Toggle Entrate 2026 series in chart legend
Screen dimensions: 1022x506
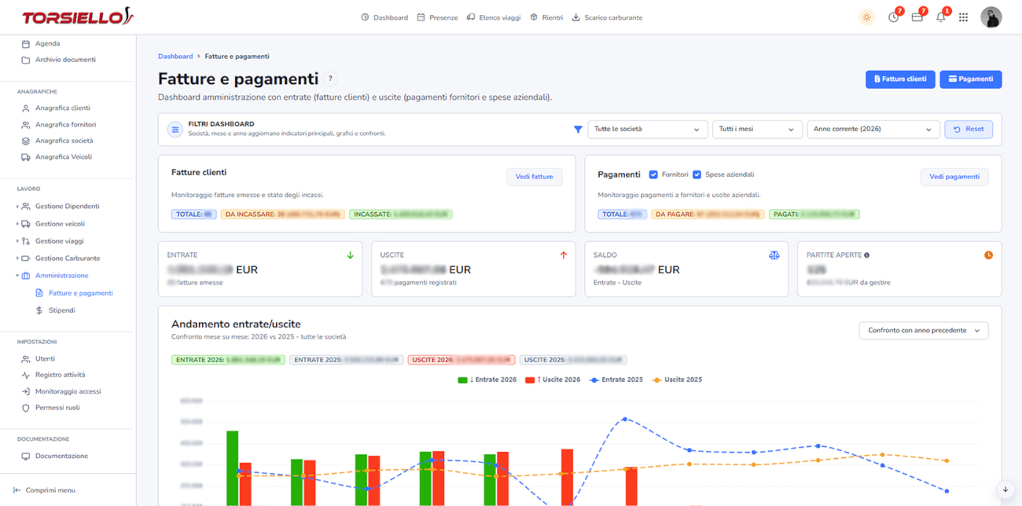pos(487,380)
